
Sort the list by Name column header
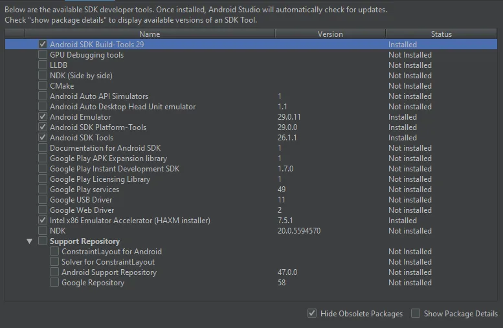pyautogui.click(x=149, y=34)
